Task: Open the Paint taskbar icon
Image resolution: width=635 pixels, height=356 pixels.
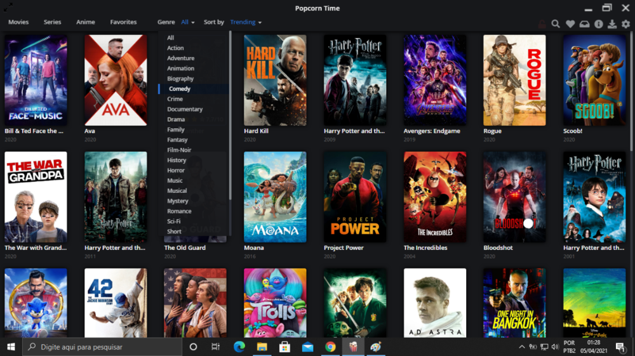Action: point(376,346)
